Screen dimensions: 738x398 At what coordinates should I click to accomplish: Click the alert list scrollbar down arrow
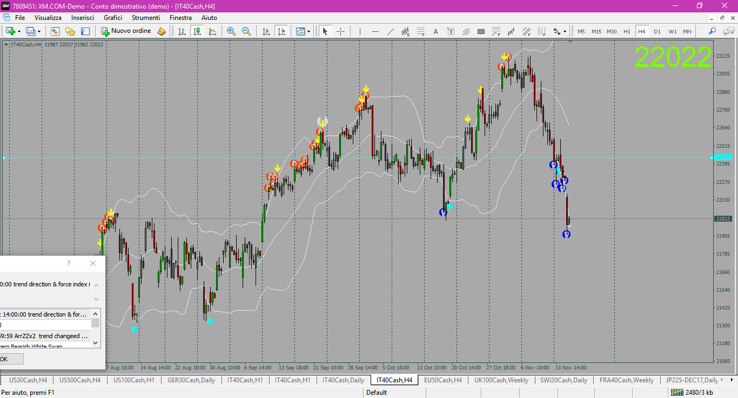click(96, 342)
